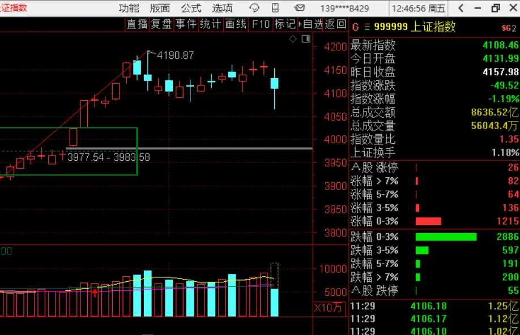This screenshot has width=520, height=335.
Task: Click the 最新指数 value 4108.46
Action: pos(500,45)
